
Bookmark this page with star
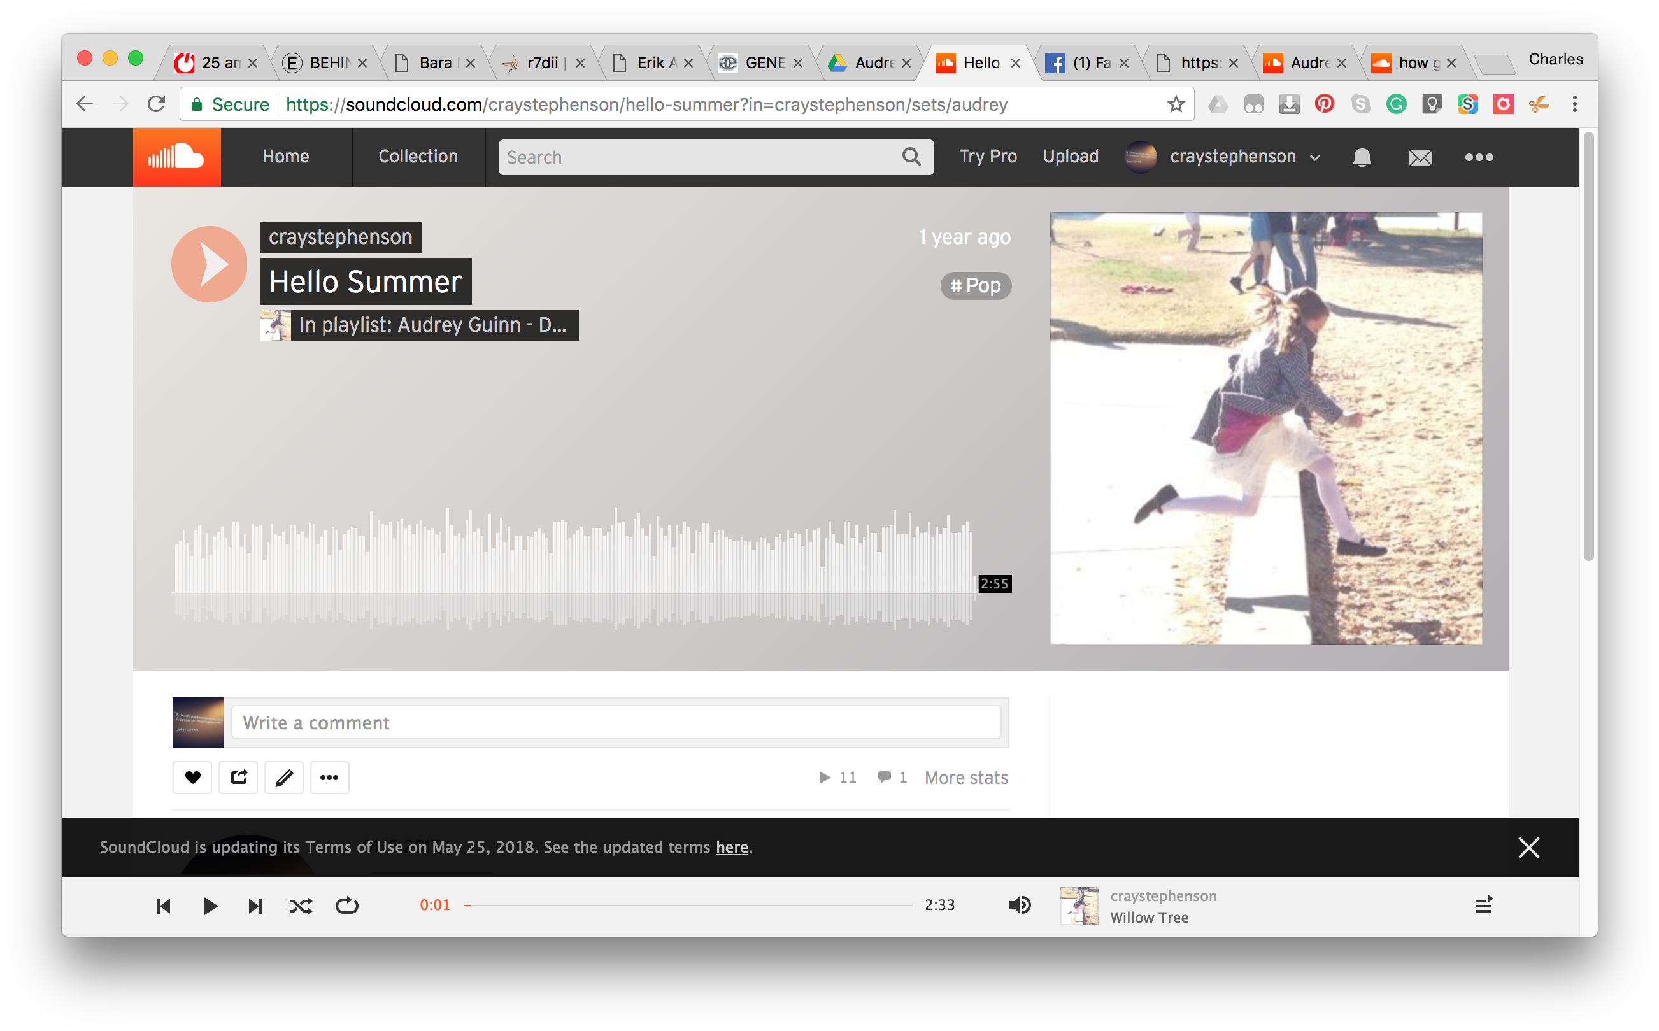point(1176,104)
